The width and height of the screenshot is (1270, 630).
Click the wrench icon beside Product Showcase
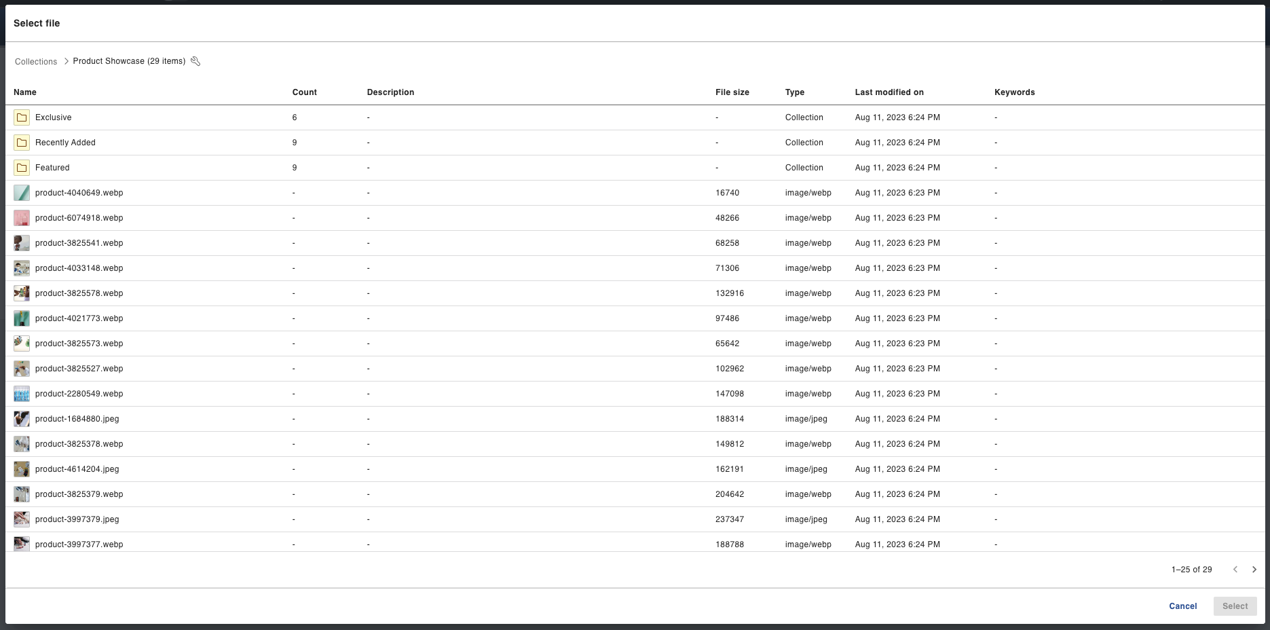195,61
